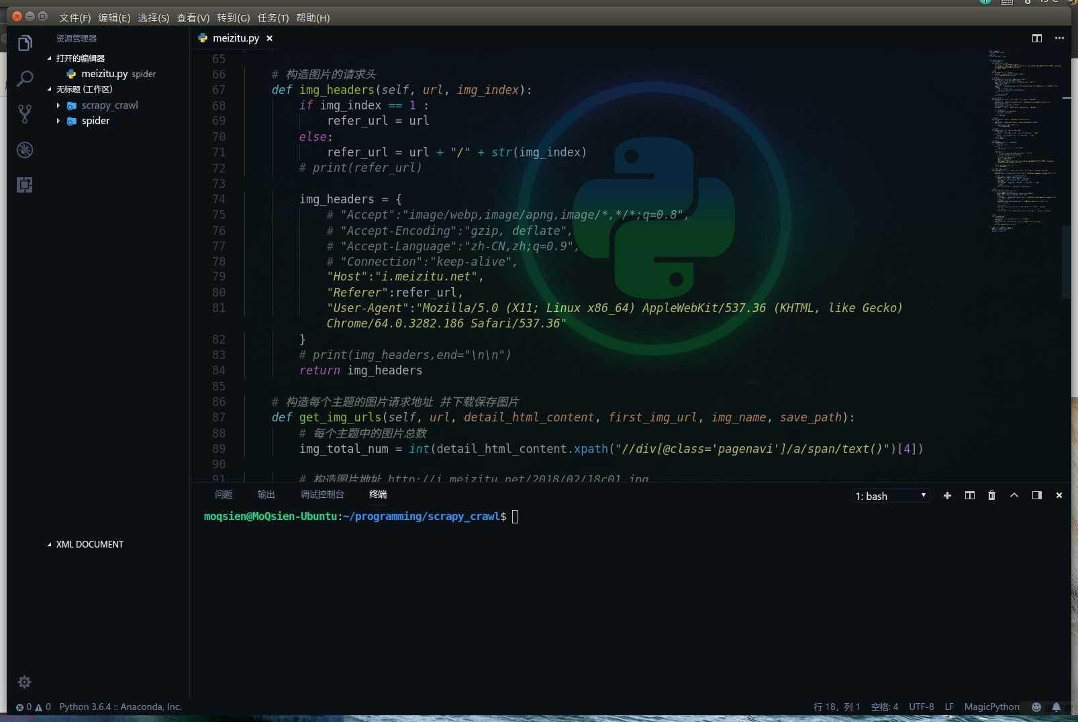
Task: Open notifications bell in status bar
Action: pyautogui.click(x=1057, y=707)
